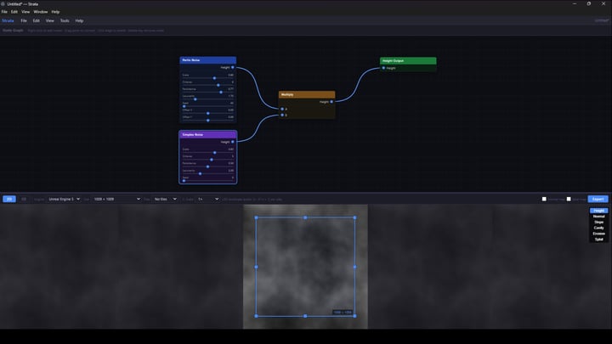The height and width of the screenshot is (344, 612).
Task: Select the Height Output node header
Action: 408,61
